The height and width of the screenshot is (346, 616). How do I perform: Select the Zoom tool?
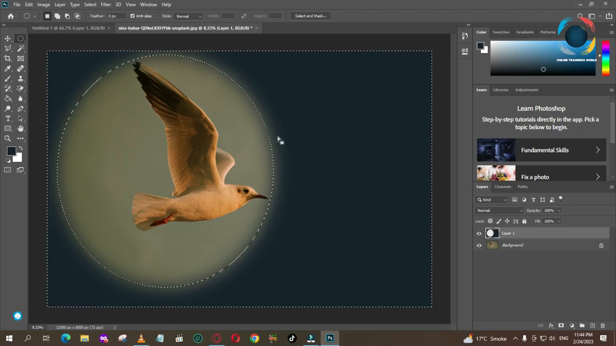(x=8, y=139)
